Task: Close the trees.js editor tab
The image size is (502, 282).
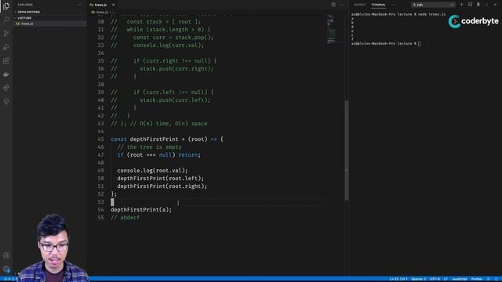Action: [x=113, y=5]
